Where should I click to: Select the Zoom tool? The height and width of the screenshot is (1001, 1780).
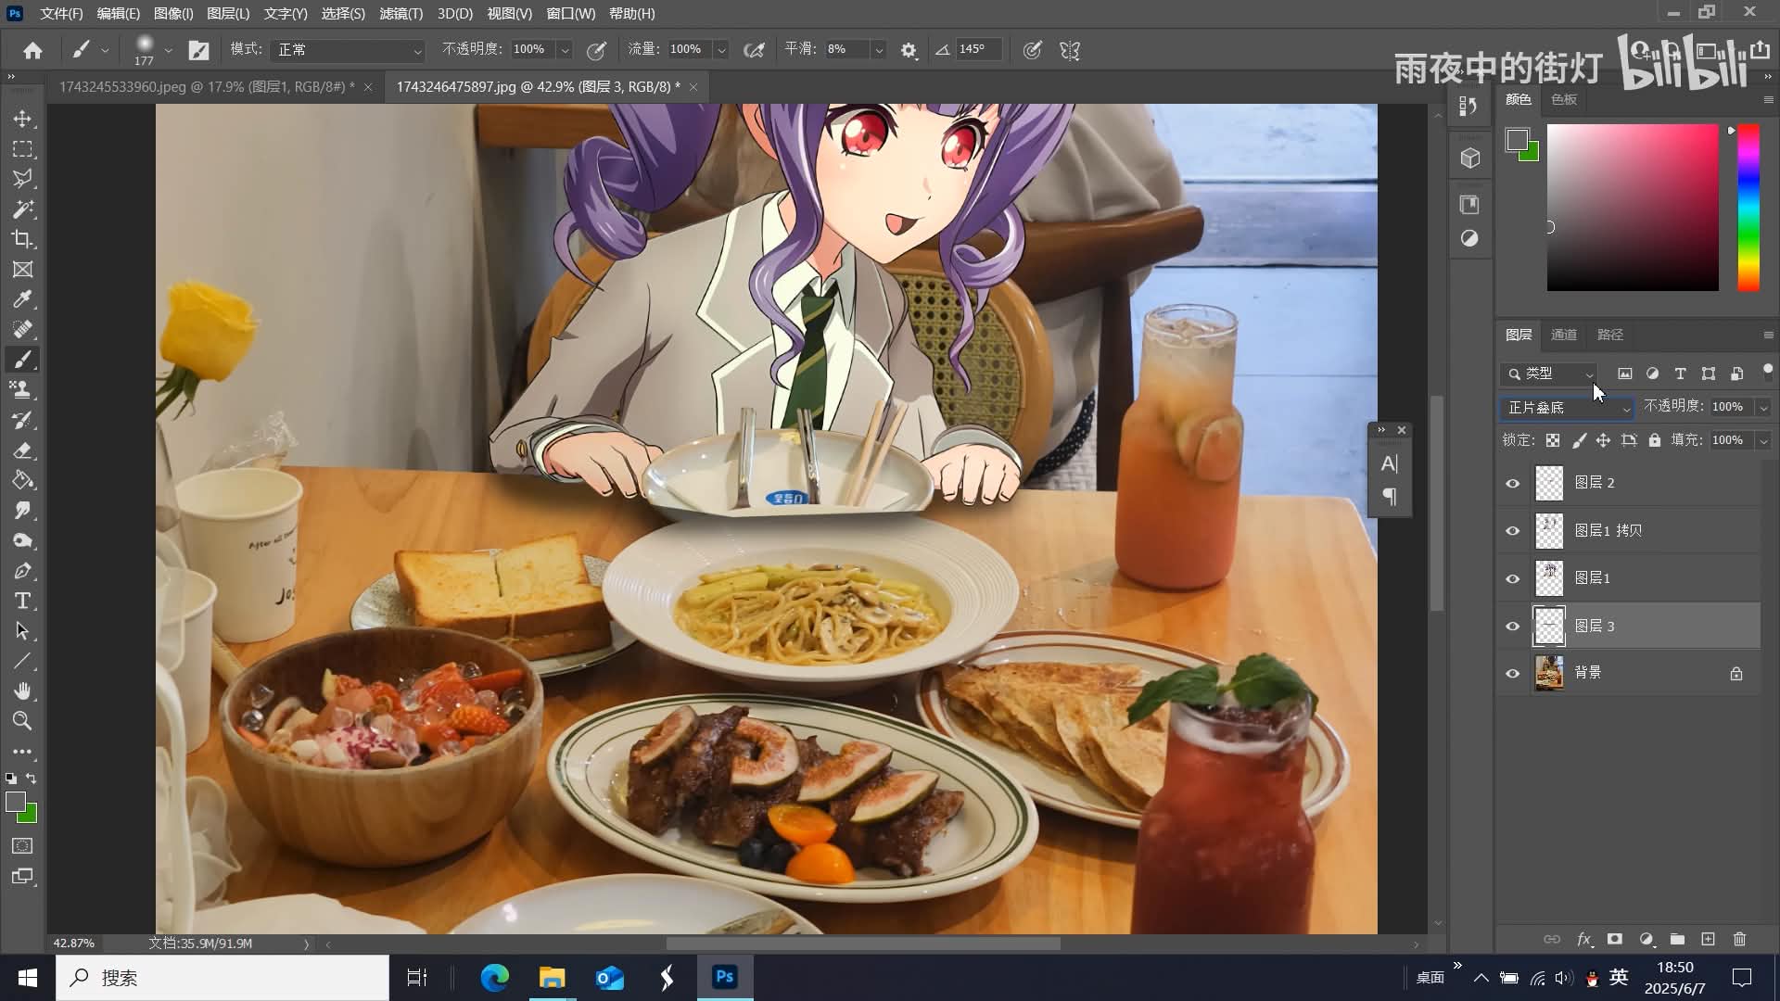coord(22,721)
